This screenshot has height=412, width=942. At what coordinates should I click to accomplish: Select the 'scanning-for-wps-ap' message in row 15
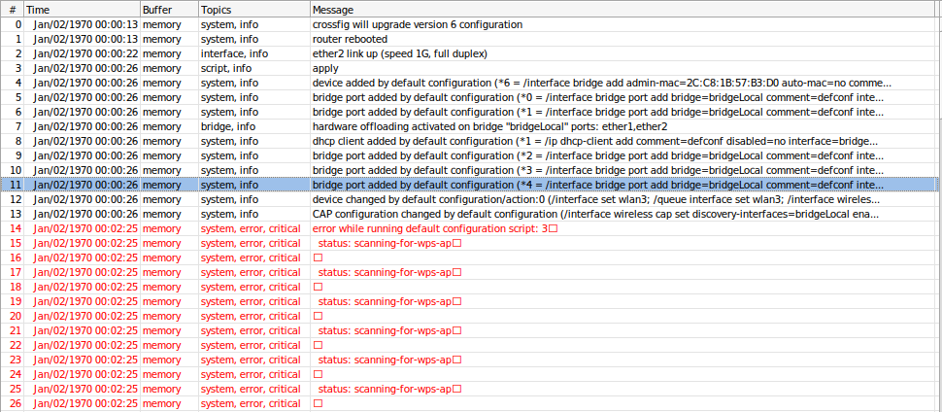[389, 243]
